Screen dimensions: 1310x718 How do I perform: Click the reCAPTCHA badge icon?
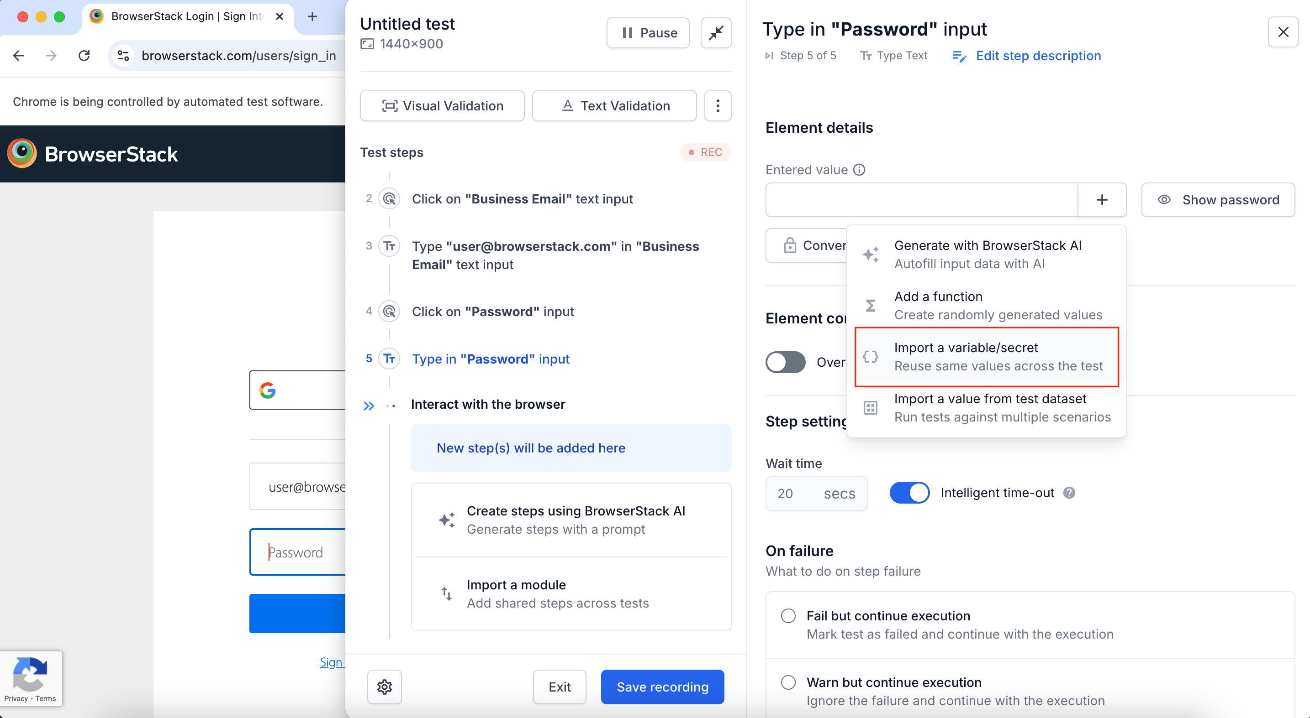pos(30,673)
